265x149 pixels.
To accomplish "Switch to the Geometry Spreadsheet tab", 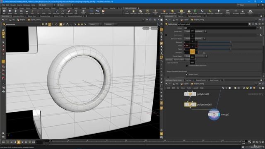I will pyautogui.click(x=75, y=16).
